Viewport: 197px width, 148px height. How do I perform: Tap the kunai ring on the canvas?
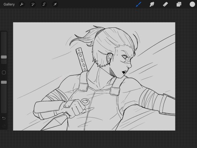[x=85, y=101]
